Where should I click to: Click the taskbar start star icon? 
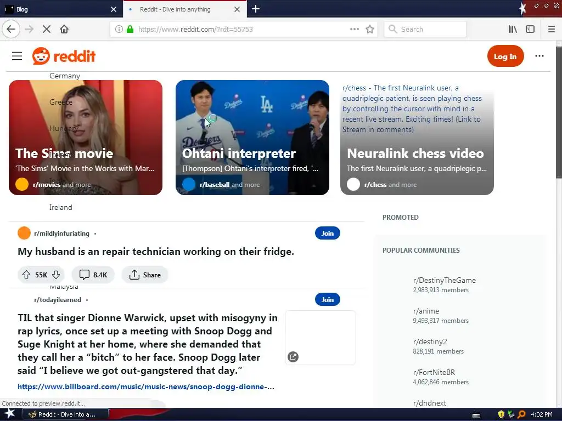tap(9, 414)
